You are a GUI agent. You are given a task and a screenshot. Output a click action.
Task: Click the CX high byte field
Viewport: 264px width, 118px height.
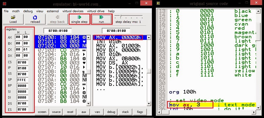[x=19, y=49]
